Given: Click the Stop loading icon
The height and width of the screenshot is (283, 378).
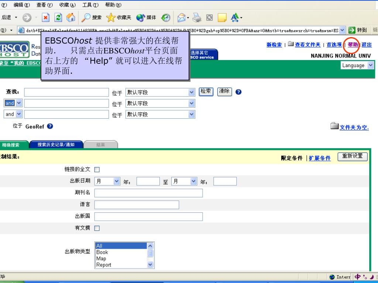Looking at the screenshot, I should pyautogui.click(x=45, y=17).
